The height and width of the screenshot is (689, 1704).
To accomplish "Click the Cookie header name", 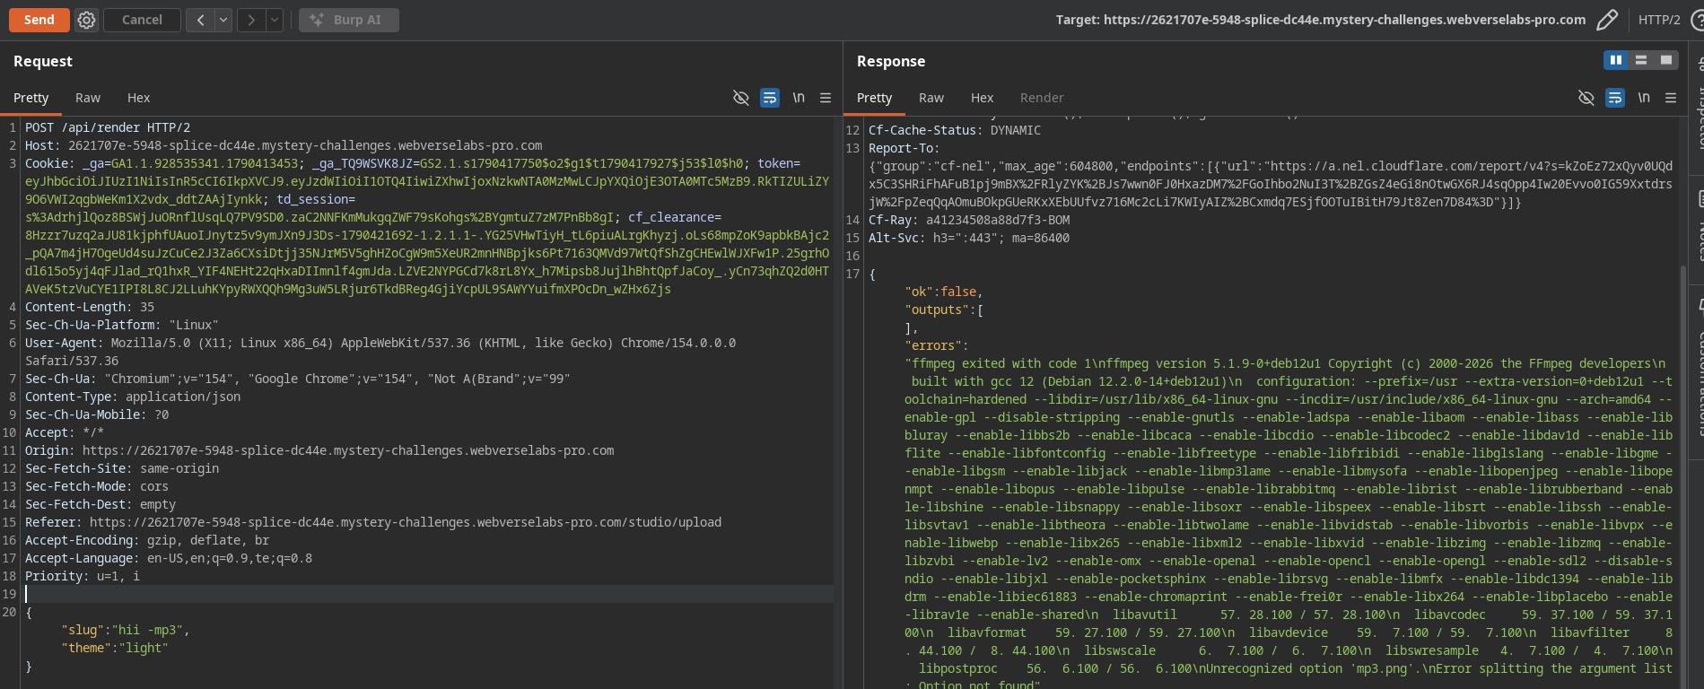I will tap(47, 163).
